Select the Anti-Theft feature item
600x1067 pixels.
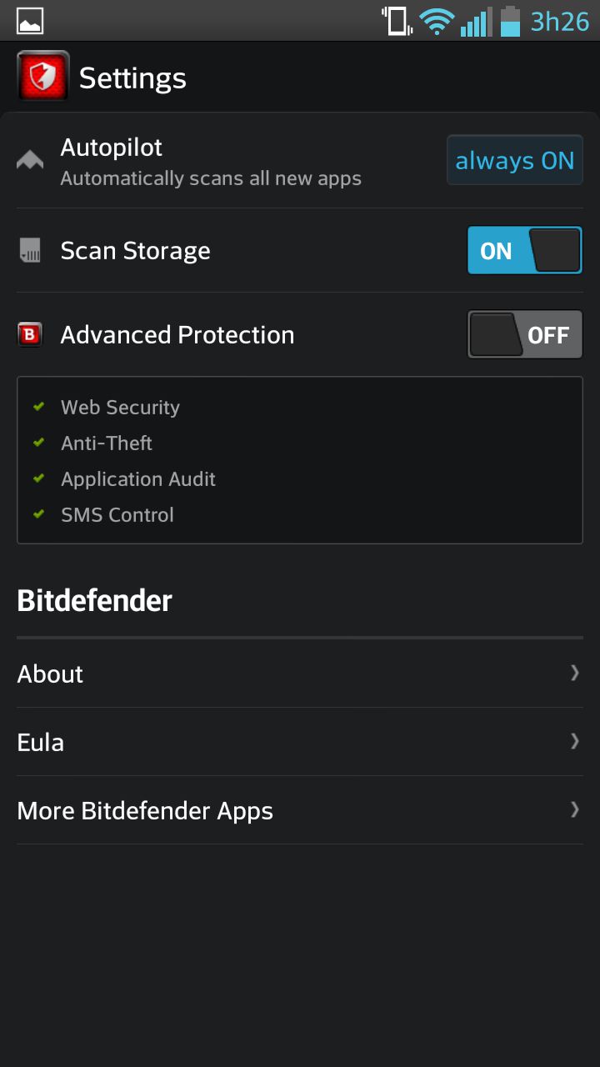pyautogui.click(x=107, y=443)
